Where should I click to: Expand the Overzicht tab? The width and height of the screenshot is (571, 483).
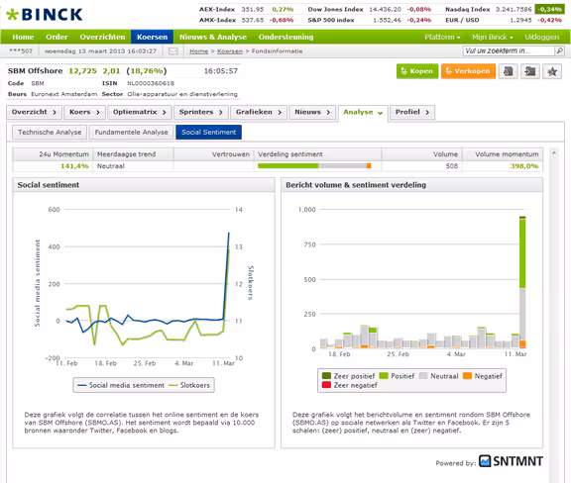[35, 112]
